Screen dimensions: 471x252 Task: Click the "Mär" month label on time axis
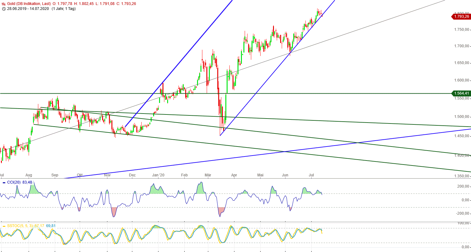(208, 175)
